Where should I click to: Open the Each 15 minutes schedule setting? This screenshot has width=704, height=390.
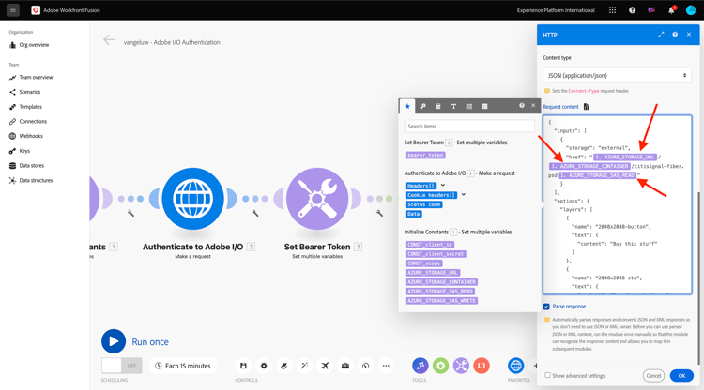(183, 366)
